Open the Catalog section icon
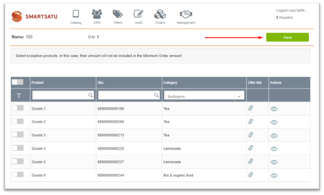The image size is (324, 195). (76, 14)
